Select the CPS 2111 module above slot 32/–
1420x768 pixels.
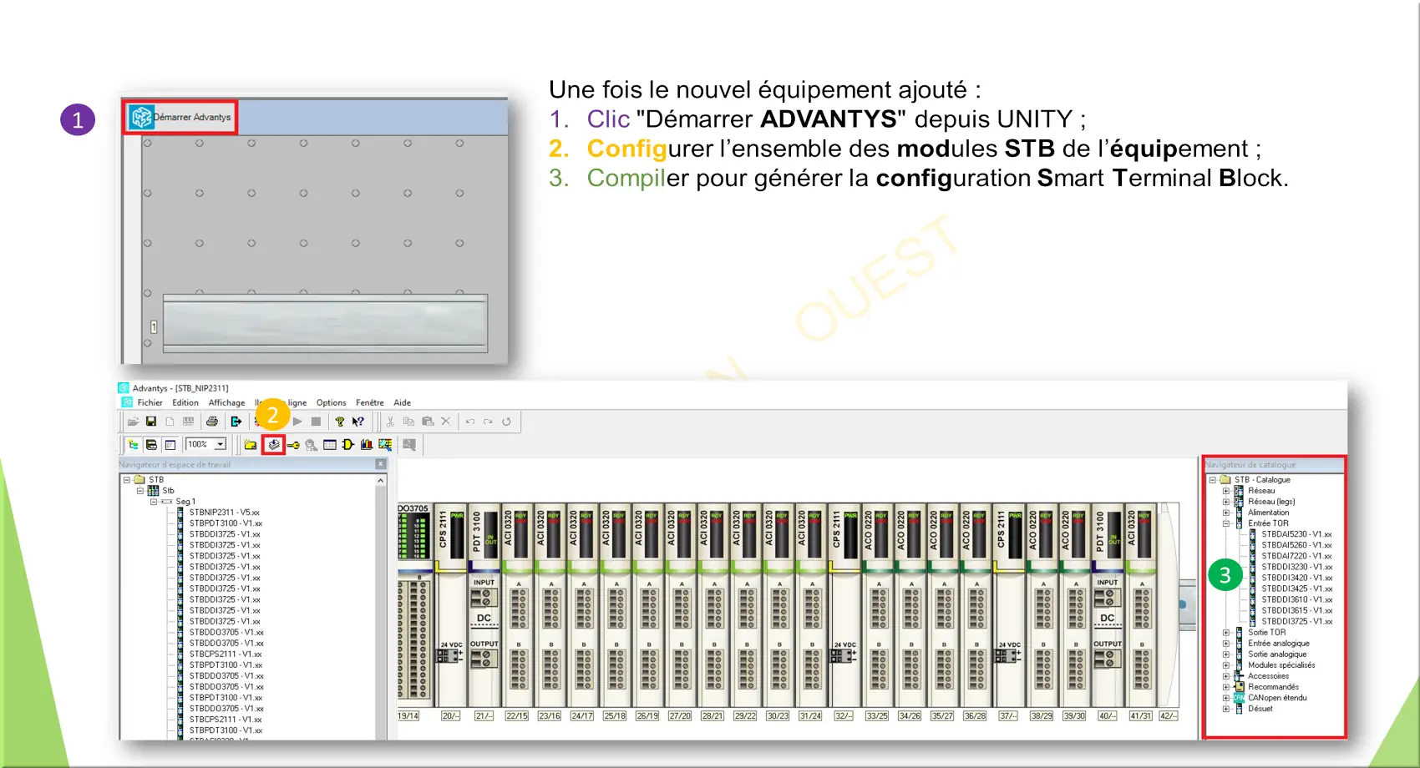(844, 605)
